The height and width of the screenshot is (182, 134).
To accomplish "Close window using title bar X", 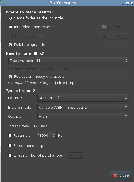I will [x=132, y=3].
